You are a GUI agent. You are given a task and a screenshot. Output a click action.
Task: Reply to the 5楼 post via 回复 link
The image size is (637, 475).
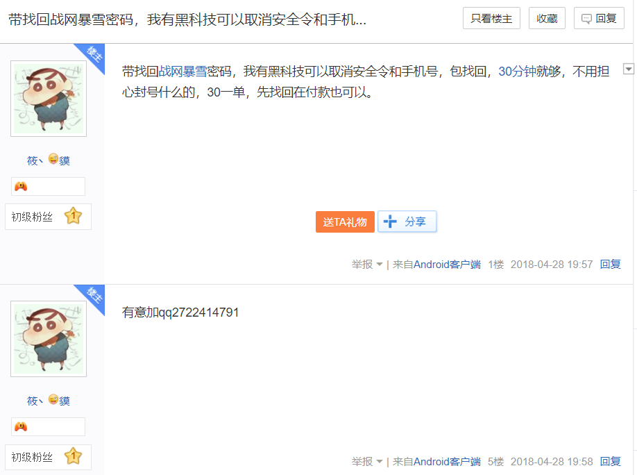(610, 462)
